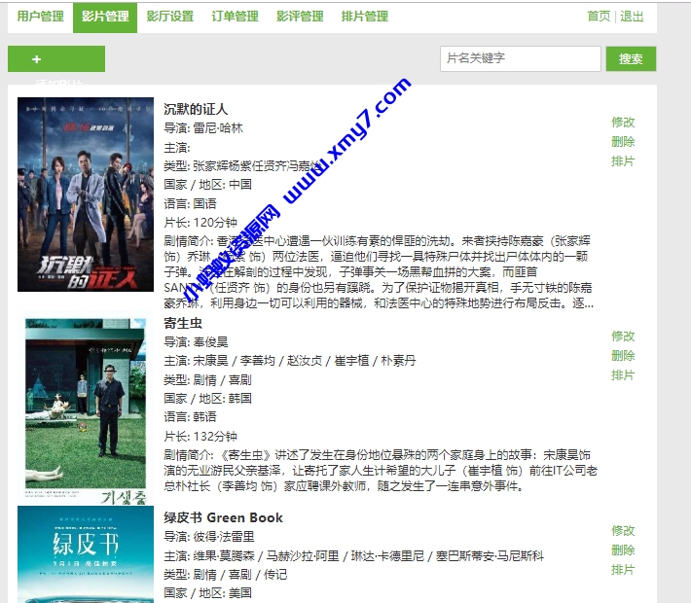Go to the 订单管理 tab
This screenshot has width=691, height=603.
(235, 17)
